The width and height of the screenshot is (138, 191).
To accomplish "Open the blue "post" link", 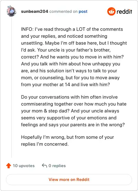I will [x=83, y=11].
